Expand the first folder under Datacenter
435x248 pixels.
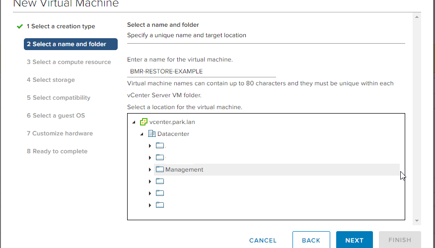tap(150, 145)
